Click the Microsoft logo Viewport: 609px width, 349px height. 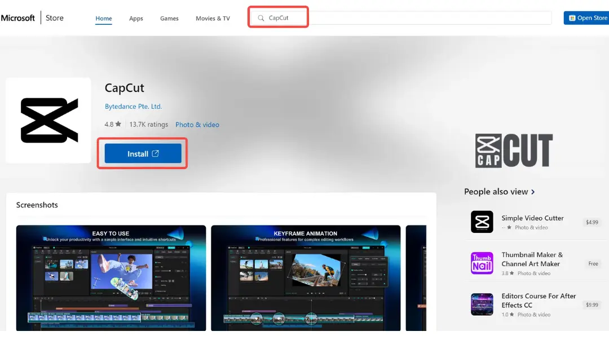pos(18,17)
